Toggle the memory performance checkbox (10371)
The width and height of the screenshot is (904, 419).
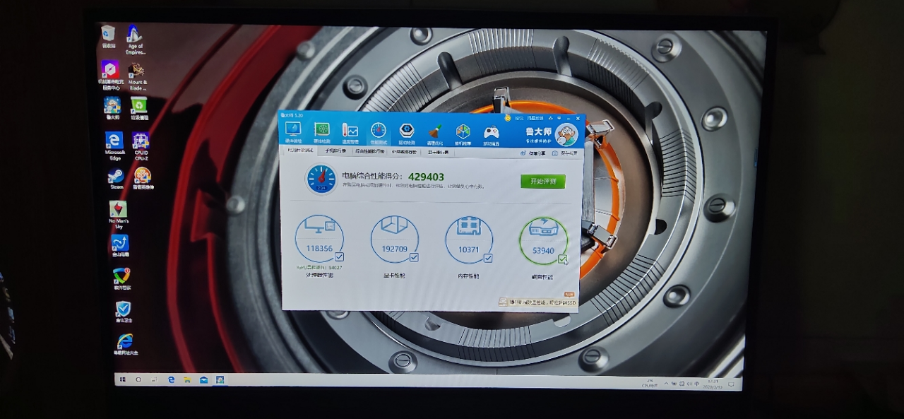[x=488, y=258]
